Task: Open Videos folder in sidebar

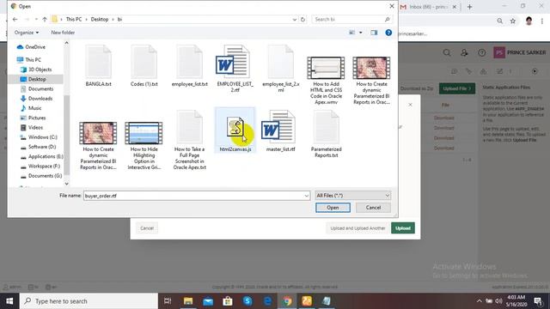Action: [x=35, y=128]
